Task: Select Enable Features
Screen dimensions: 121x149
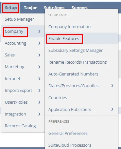Action: (64, 39)
